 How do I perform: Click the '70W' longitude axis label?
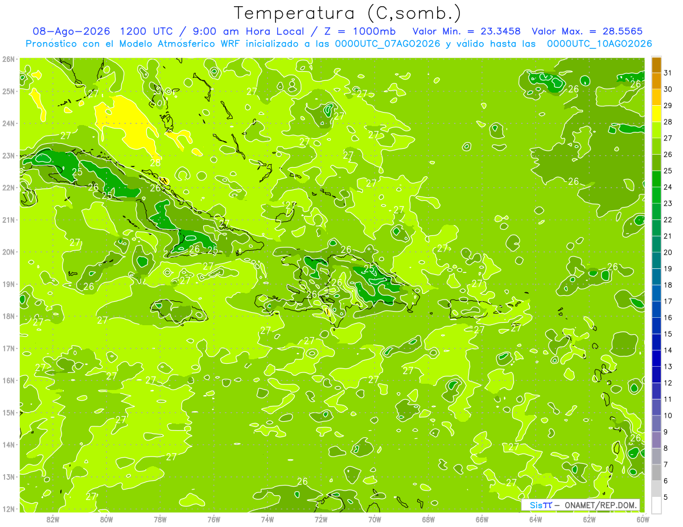(x=375, y=519)
